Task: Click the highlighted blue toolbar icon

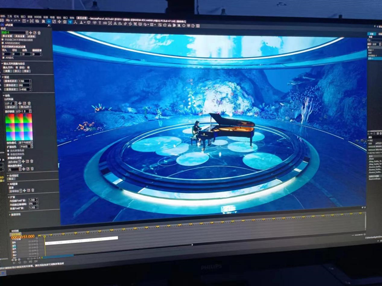Action: [x=70, y=21]
